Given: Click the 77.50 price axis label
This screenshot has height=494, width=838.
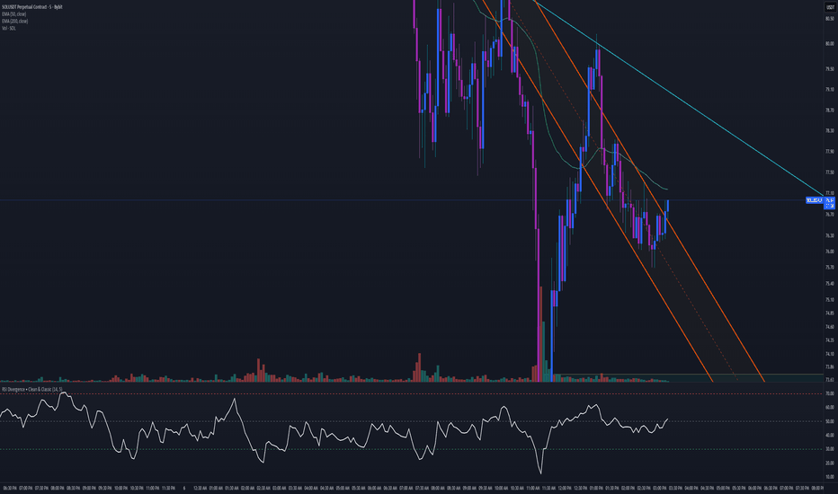Looking at the screenshot, I should coord(829,172).
